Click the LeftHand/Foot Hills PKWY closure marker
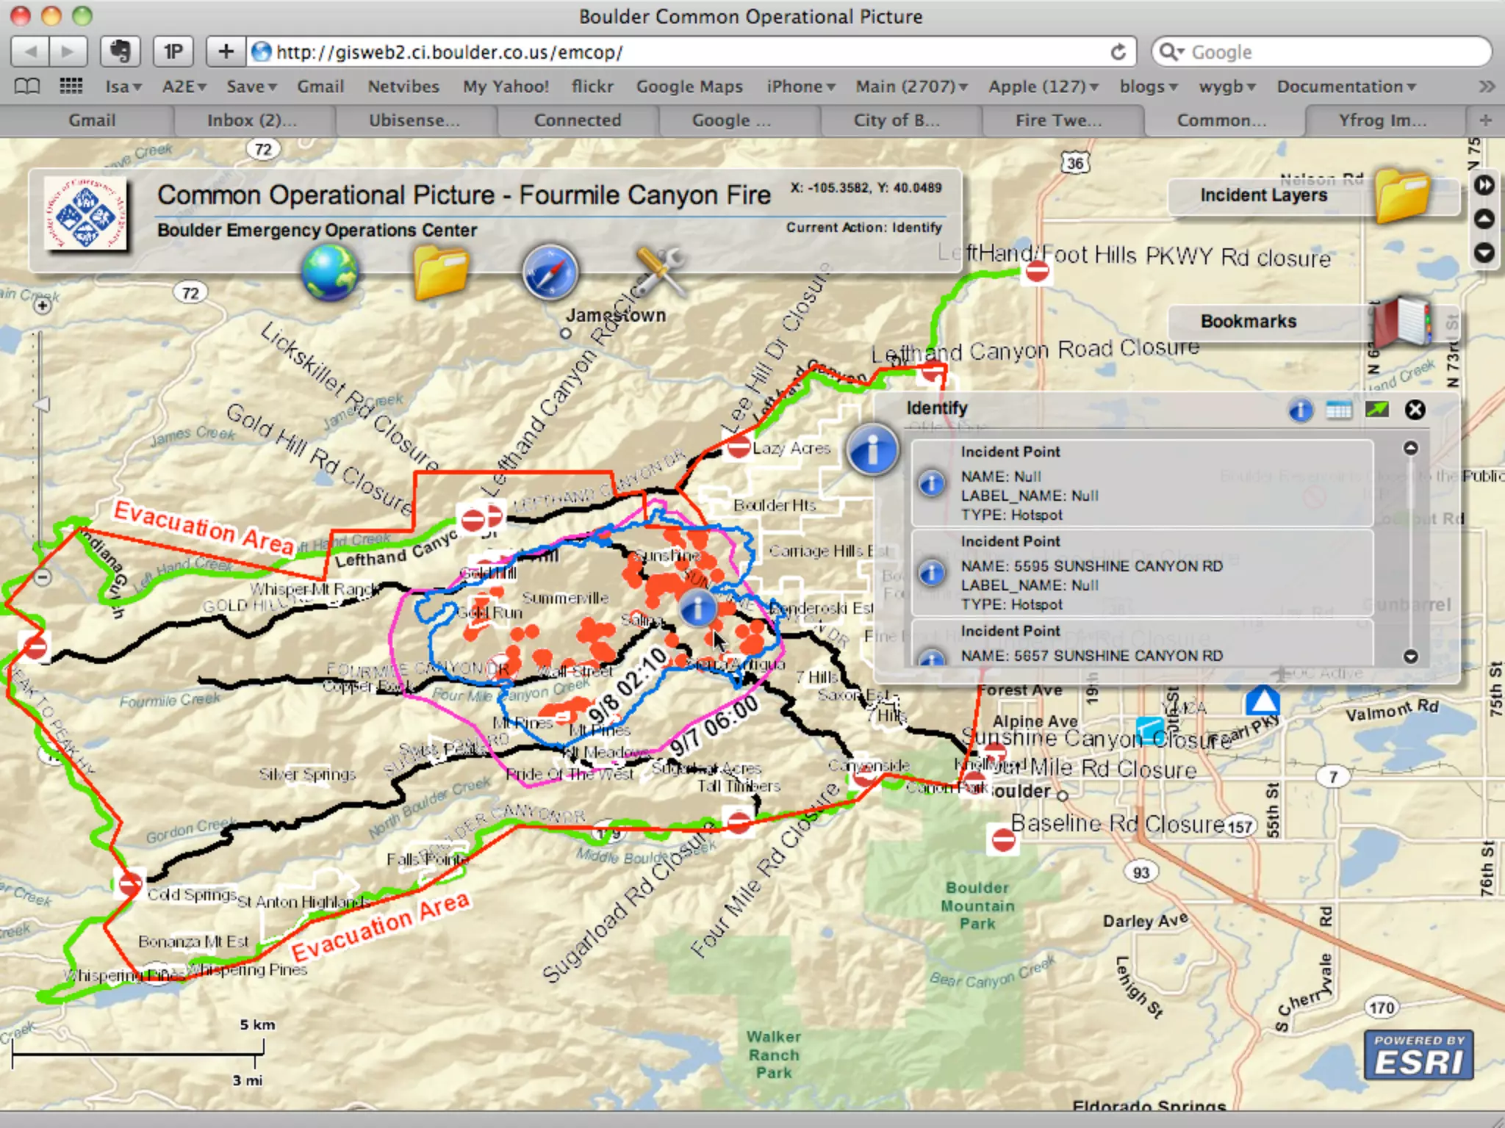This screenshot has height=1128, width=1505. coord(1037,272)
